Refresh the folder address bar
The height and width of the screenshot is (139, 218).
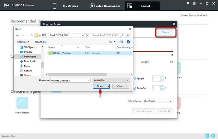[x=86, y=35]
